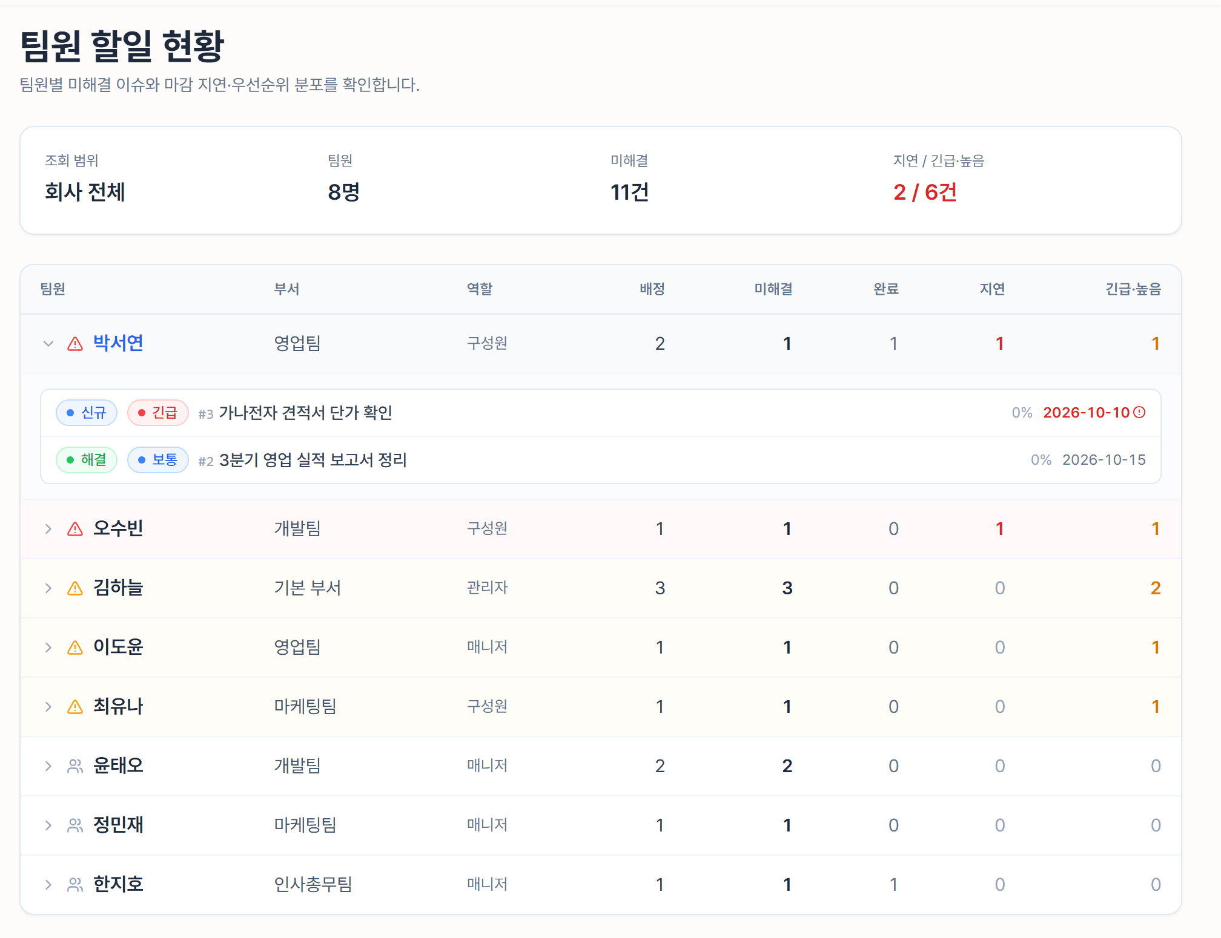Click orange warning icon beside 김하늘
The height and width of the screenshot is (938, 1221).
tap(75, 588)
